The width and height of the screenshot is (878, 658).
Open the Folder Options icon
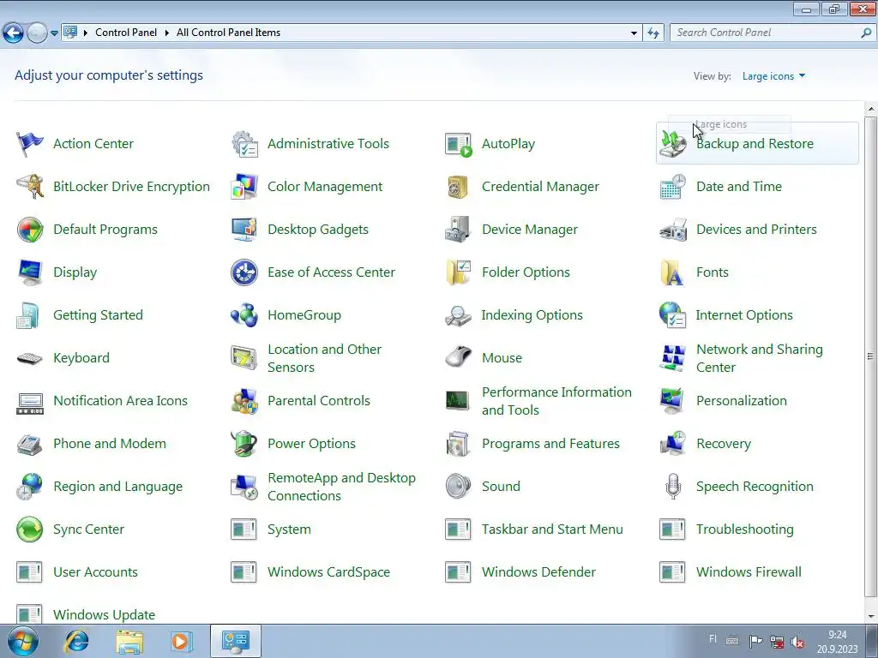[459, 272]
